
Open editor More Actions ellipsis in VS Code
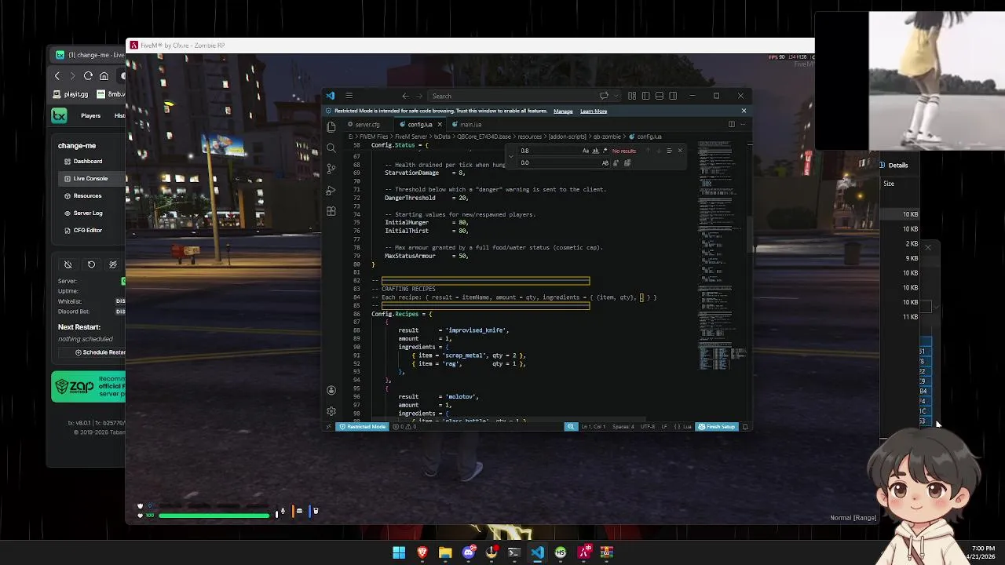coord(744,124)
